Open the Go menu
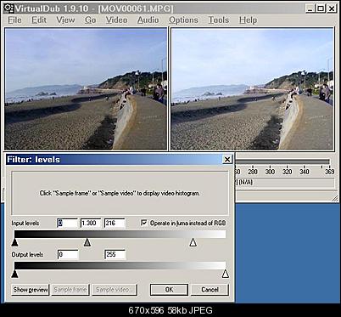 90,20
